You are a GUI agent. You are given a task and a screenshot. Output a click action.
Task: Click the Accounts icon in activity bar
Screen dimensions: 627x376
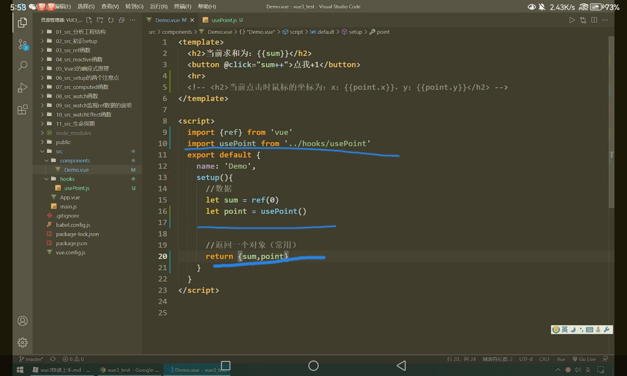pyautogui.click(x=23, y=321)
